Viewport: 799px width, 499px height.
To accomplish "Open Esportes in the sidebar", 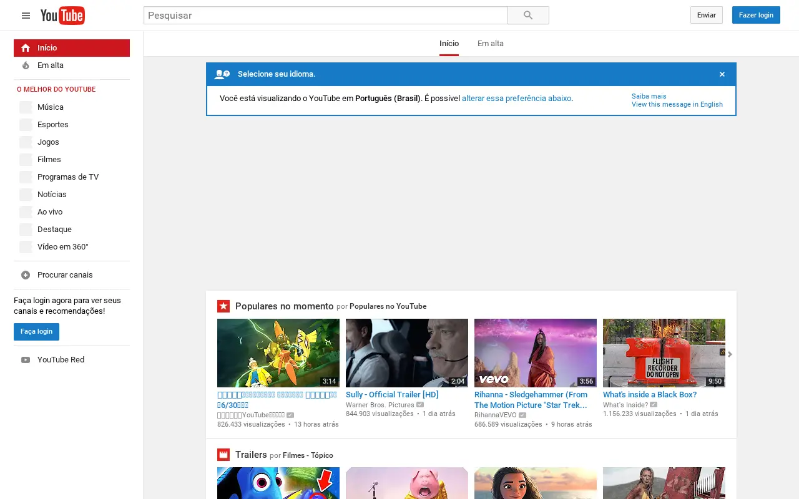I will click(x=72, y=125).
